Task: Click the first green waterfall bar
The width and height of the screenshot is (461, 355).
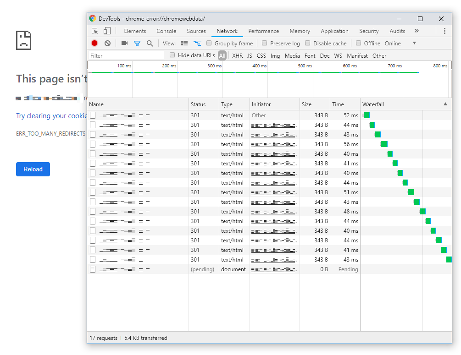Action: pyautogui.click(x=367, y=115)
